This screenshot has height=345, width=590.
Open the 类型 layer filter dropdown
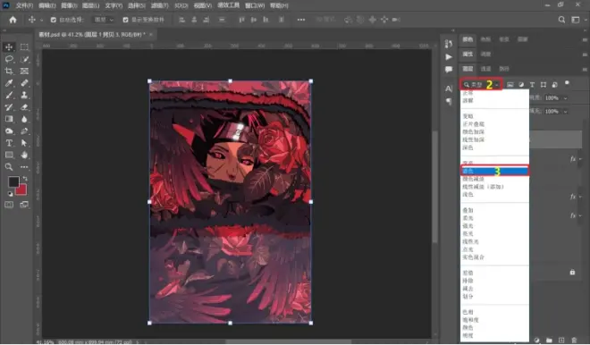point(481,85)
